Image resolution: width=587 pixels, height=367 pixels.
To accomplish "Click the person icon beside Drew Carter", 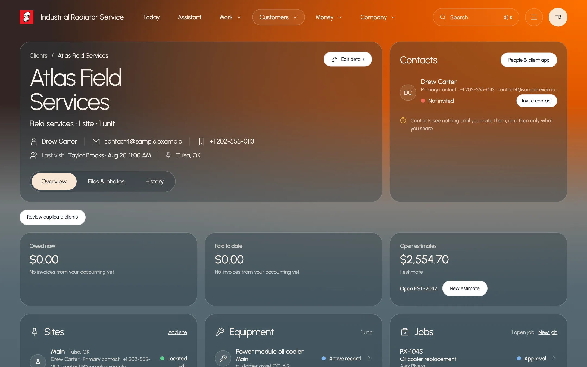I will [34, 141].
